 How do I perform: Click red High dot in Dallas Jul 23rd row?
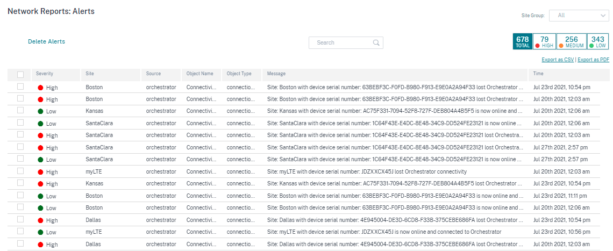click(x=40, y=220)
